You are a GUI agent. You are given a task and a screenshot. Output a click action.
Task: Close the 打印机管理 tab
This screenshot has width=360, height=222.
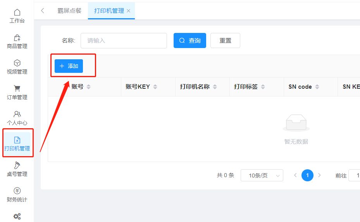pos(129,11)
